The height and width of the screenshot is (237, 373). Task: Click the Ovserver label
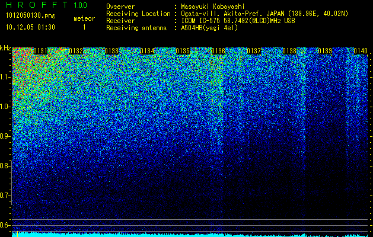click(120, 7)
